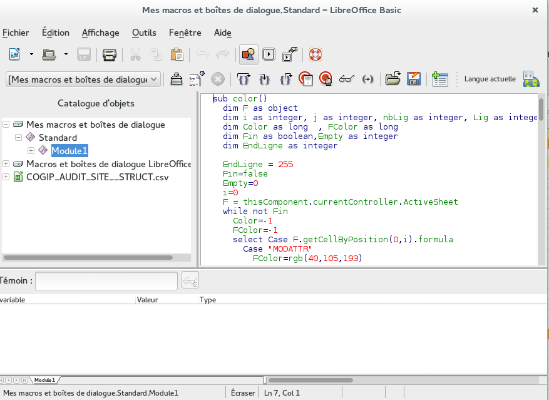549x400 pixels.
Task: Expand the Module1 tree node
Action: point(31,151)
